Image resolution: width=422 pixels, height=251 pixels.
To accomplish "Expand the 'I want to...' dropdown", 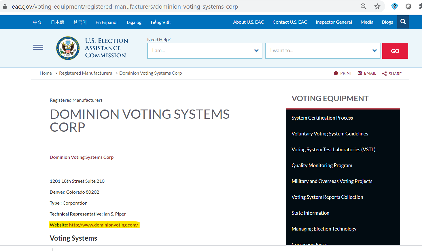I will tap(323, 51).
